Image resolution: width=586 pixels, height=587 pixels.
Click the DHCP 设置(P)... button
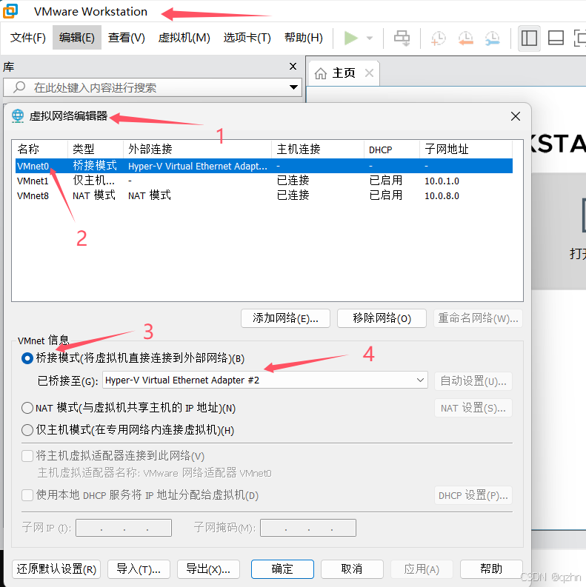point(473,495)
